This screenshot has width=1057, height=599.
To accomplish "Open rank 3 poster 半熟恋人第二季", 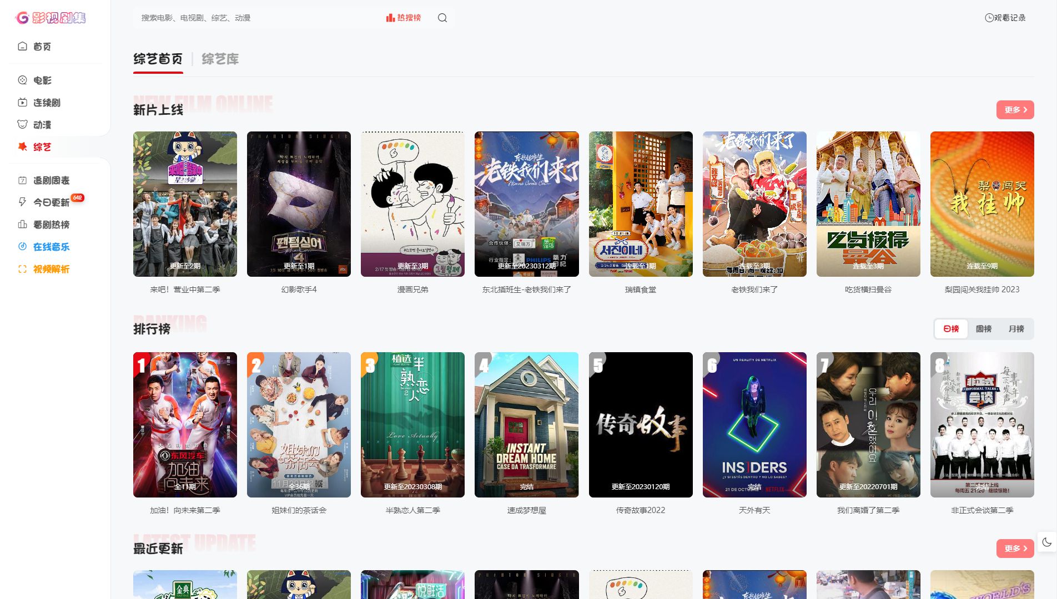I will click(x=412, y=425).
